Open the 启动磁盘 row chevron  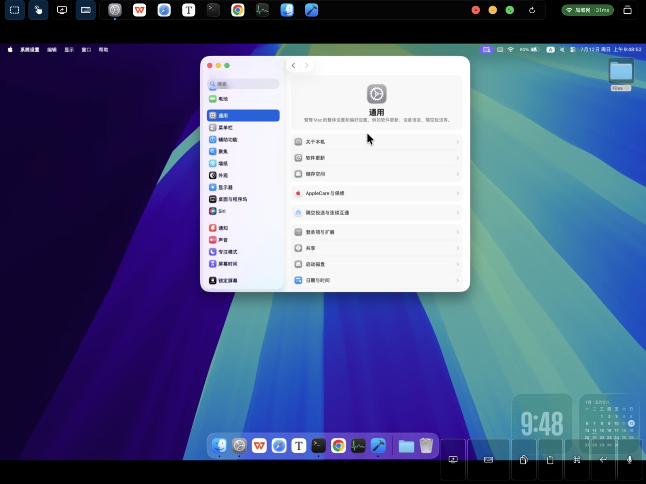pyautogui.click(x=457, y=264)
